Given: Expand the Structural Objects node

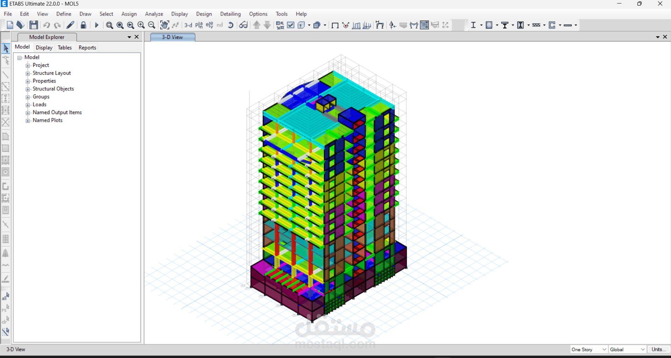Looking at the screenshot, I should click(28, 89).
